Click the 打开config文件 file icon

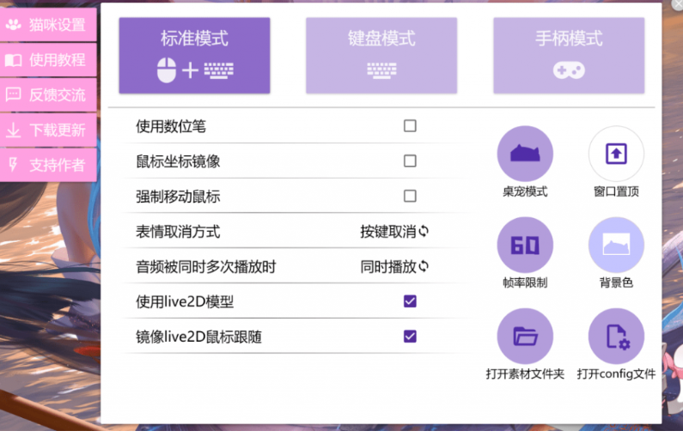(616, 336)
